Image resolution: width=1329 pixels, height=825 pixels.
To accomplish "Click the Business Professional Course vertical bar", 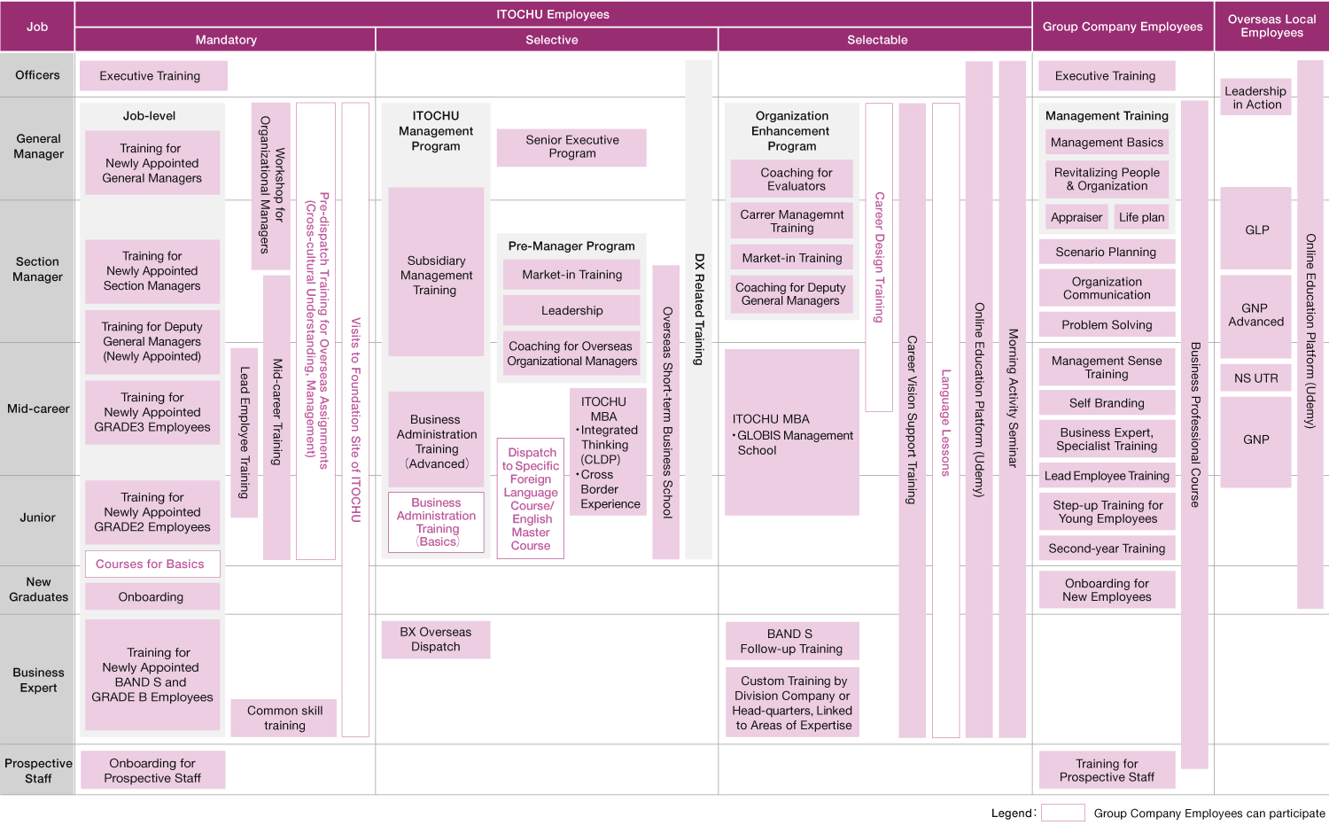I will tap(1194, 434).
